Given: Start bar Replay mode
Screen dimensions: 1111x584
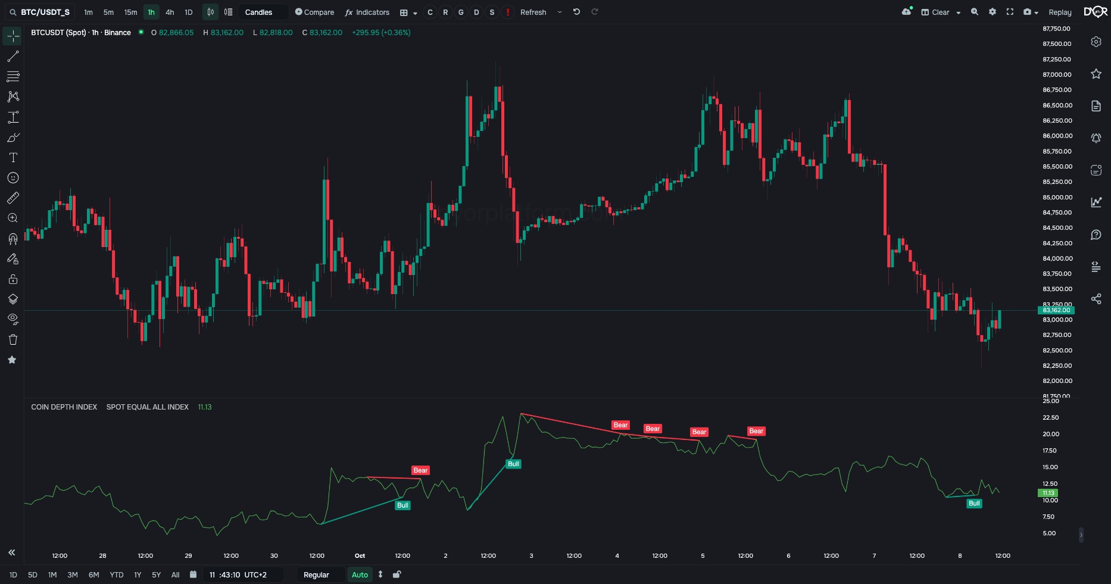Looking at the screenshot, I should pos(1060,12).
